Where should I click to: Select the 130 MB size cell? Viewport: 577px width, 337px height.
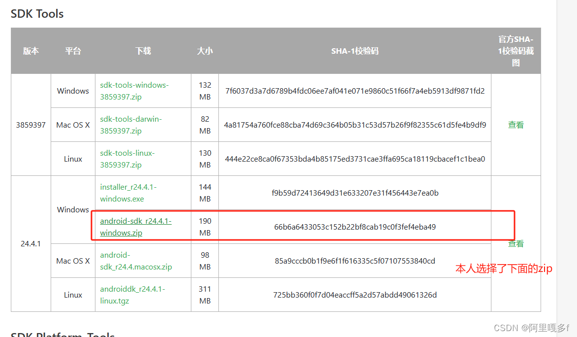click(205, 159)
